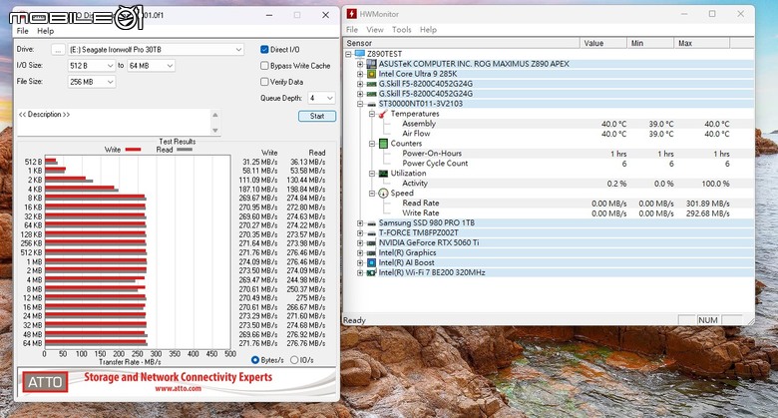The width and height of the screenshot is (778, 418).
Task: Enable Bypass Write Cache checkbox
Action: coord(264,66)
